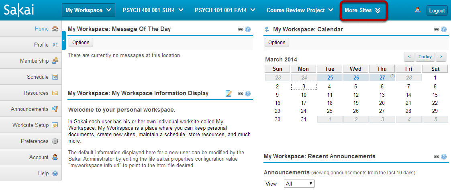The height and width of the screenshot is (190, 451).
Task: Click the user profile icon beside Logout
Action: 417,10
